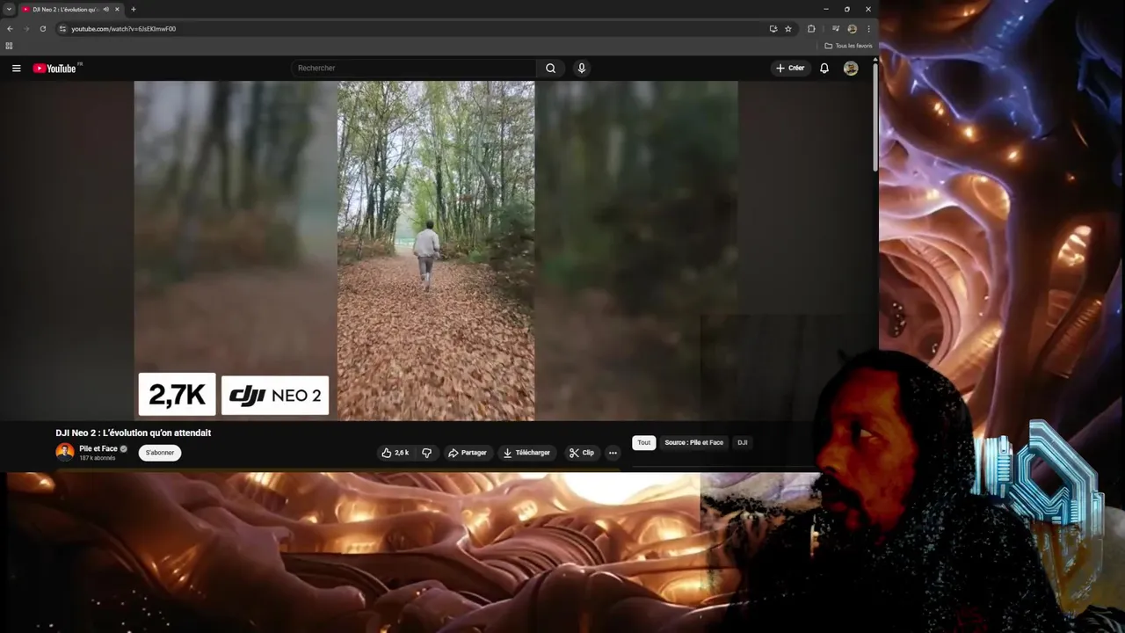Open the tab search dropdown arrow

point(9,10)
